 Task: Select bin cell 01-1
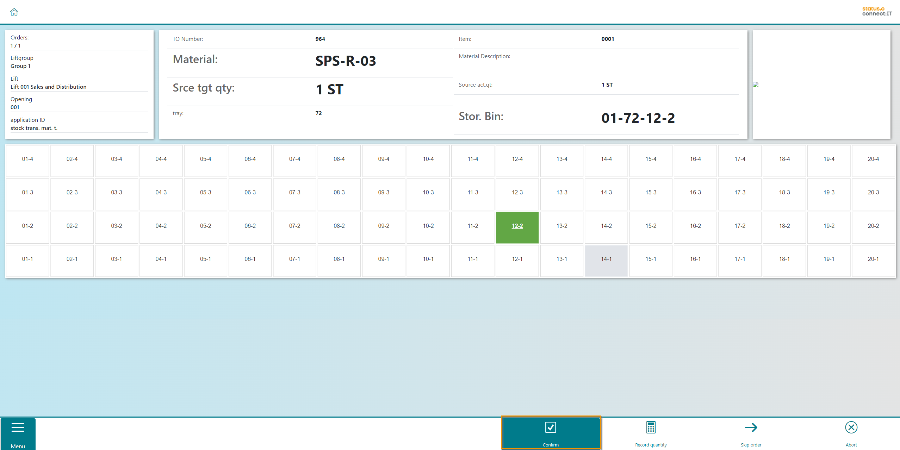27,259
